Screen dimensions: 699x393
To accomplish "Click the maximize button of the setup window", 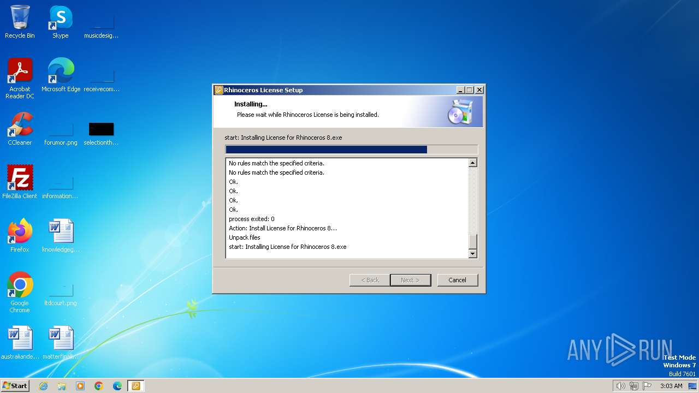I will 470,90.
